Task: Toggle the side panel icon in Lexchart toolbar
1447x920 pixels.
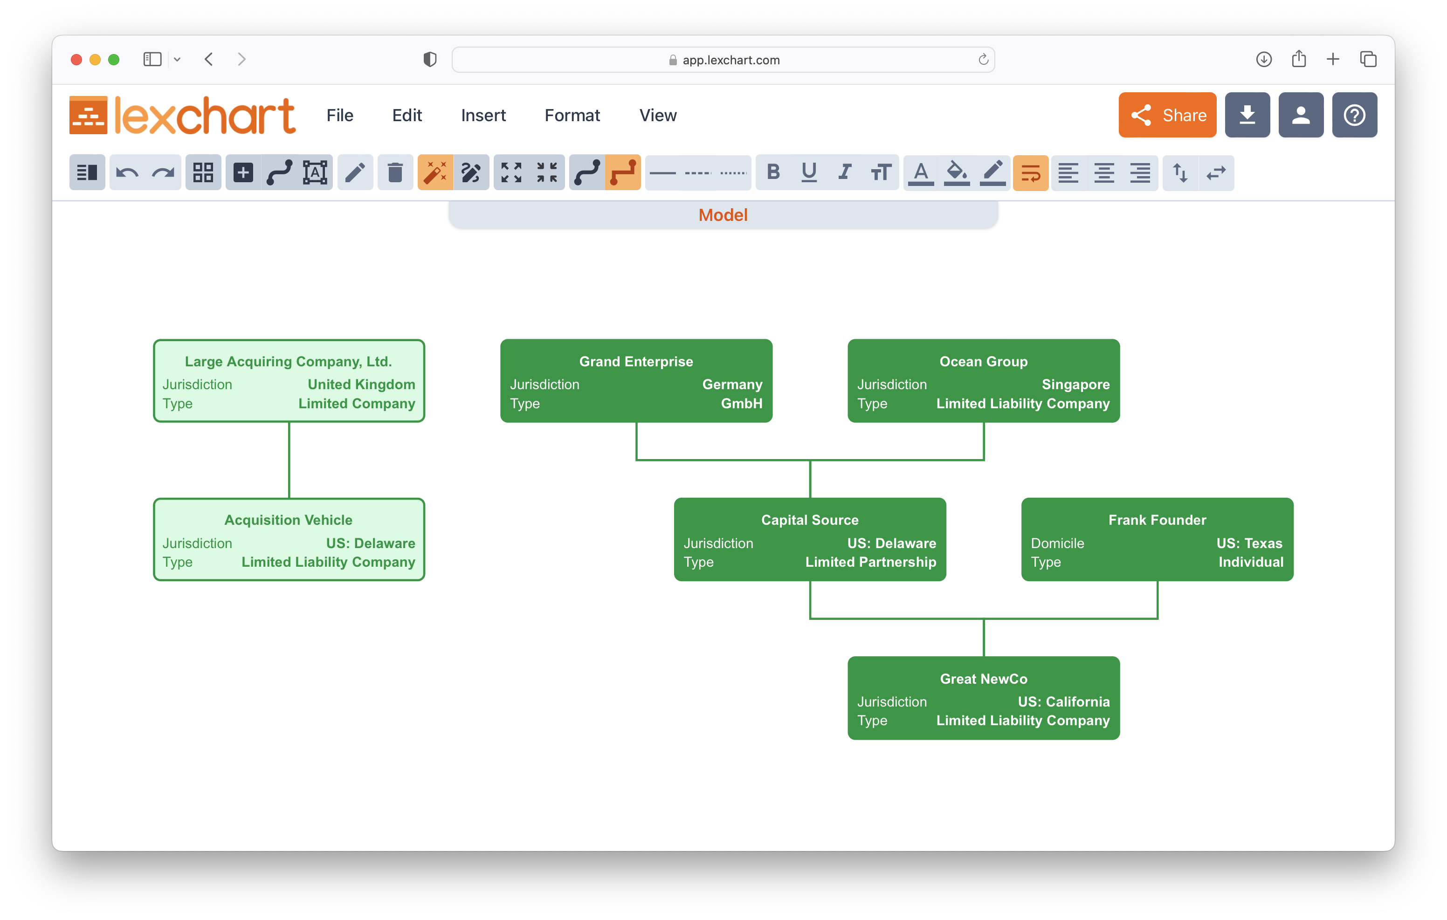Action: pos(87,173)
